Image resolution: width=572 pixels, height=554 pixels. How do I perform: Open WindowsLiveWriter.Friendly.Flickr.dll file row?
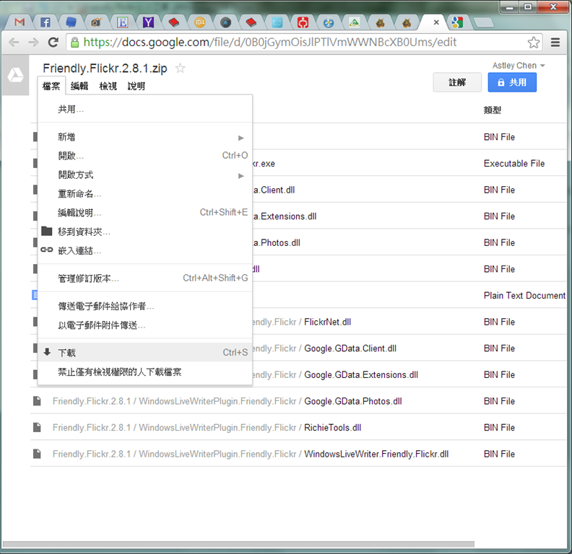click(x=298, y=454)
